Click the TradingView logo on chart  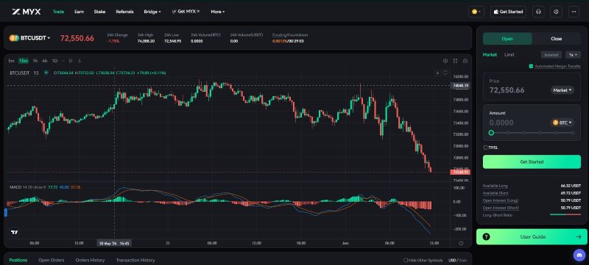pos(14,232)
